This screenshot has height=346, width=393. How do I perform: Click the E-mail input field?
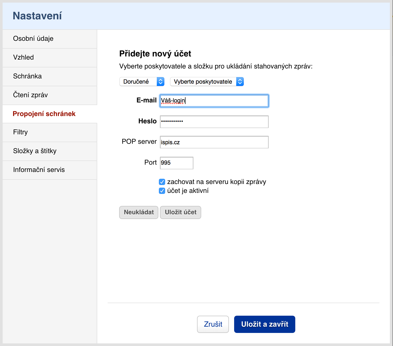214,101
